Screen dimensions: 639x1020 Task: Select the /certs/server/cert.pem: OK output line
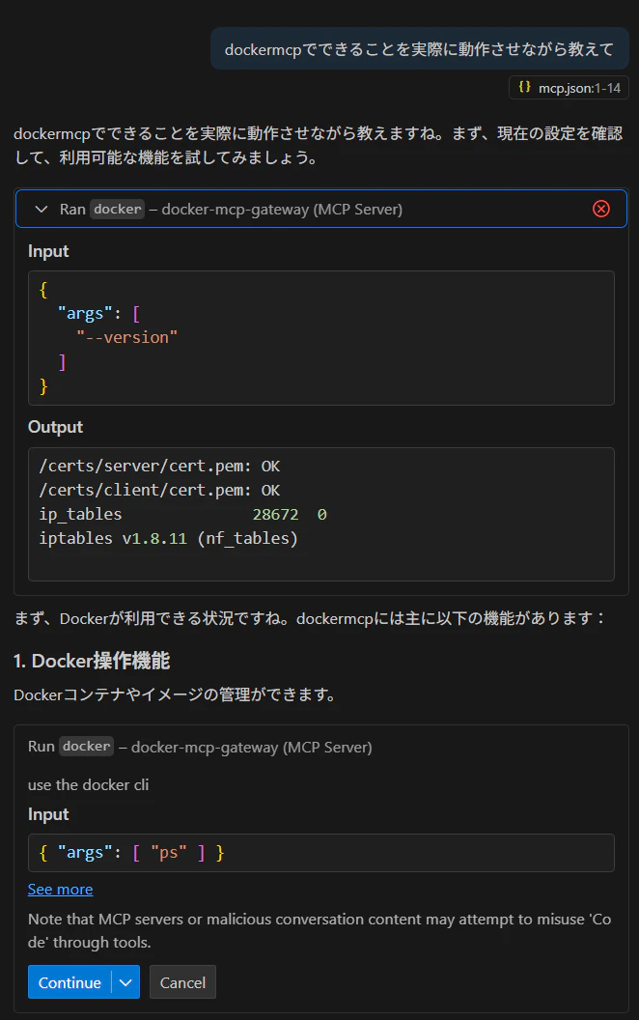click(x=159, y=466)
